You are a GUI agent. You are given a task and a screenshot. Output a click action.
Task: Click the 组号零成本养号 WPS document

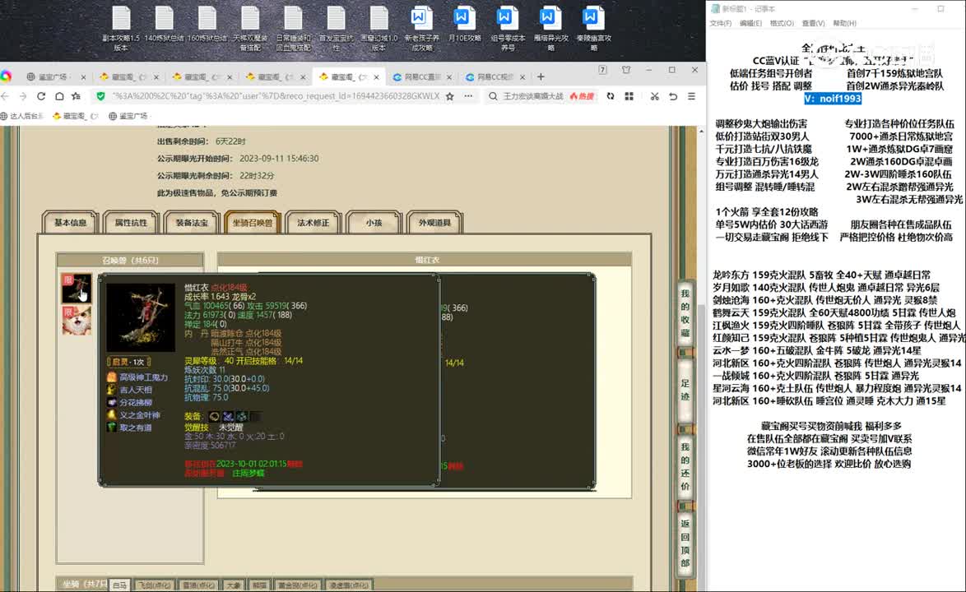508,28
